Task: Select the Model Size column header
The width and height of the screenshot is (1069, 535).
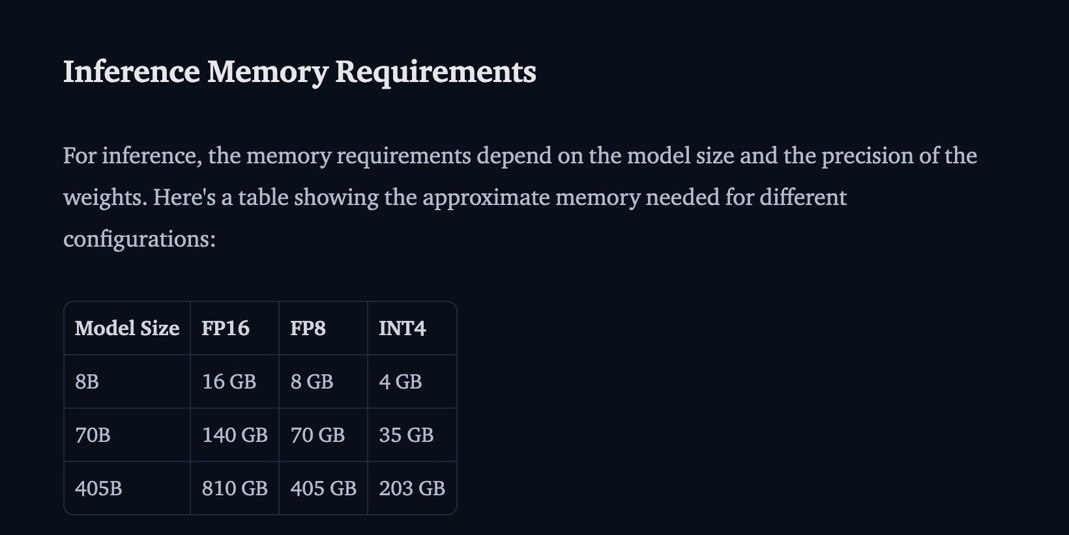Action: click(x=127, y=328)
